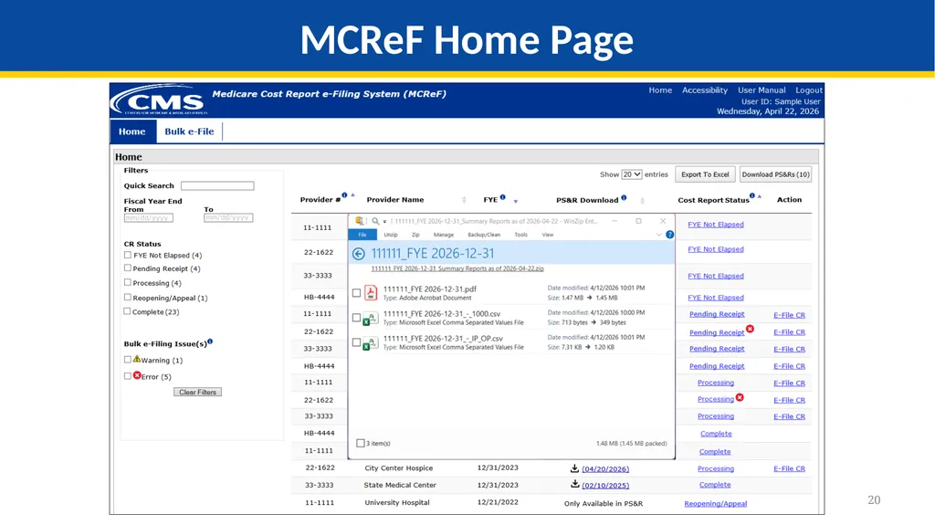
Task: Click the Export To Excel button
Action: click(x=705, y=174)
